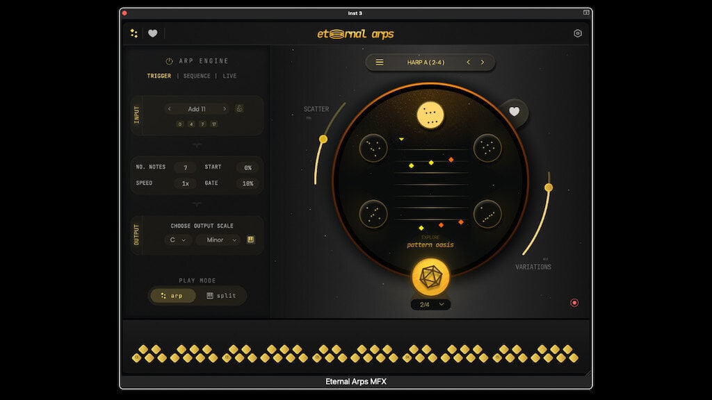
Task: Click input interval chip 0
Action: pos(180,124)
